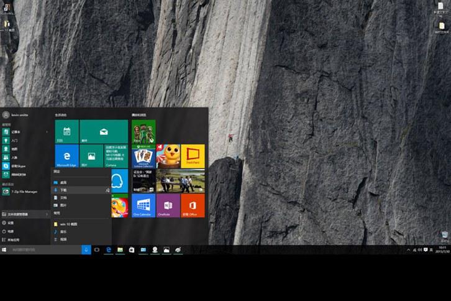Screen dimensions: 451x301
Task: Click the 生活动态 tile group header
Action: pos(61,115)
